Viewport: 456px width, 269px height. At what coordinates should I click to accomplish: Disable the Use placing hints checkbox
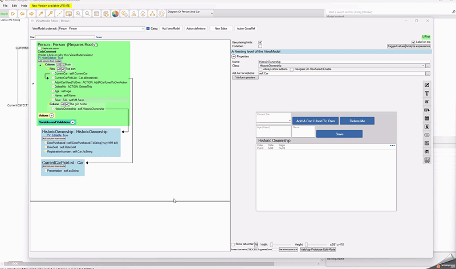click(260, 43)
